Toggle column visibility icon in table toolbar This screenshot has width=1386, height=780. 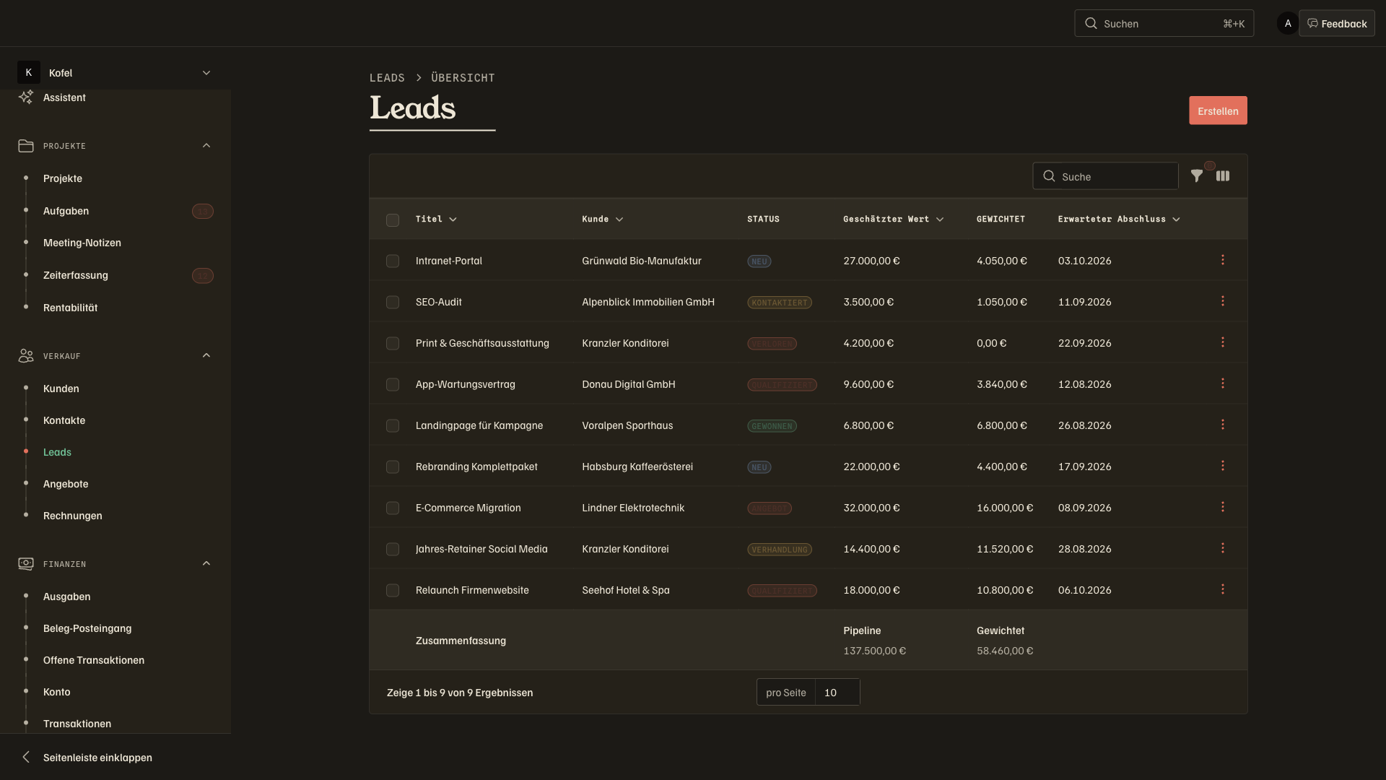[1223, 176]
